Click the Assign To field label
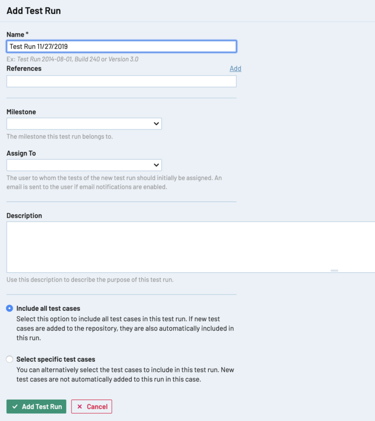 click(x=21, y=153)
